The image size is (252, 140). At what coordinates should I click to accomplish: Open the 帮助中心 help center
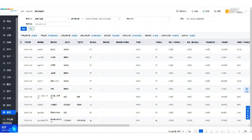coord(181,11)
